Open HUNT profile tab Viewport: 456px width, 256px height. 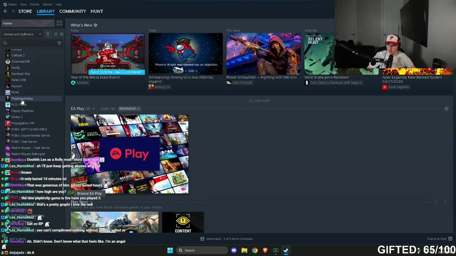coord(97,11)
